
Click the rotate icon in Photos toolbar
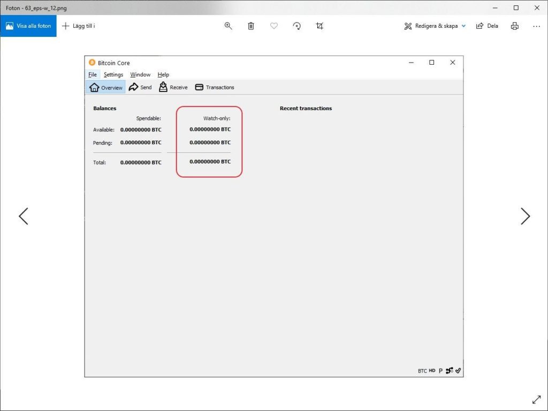pos(296,26)
